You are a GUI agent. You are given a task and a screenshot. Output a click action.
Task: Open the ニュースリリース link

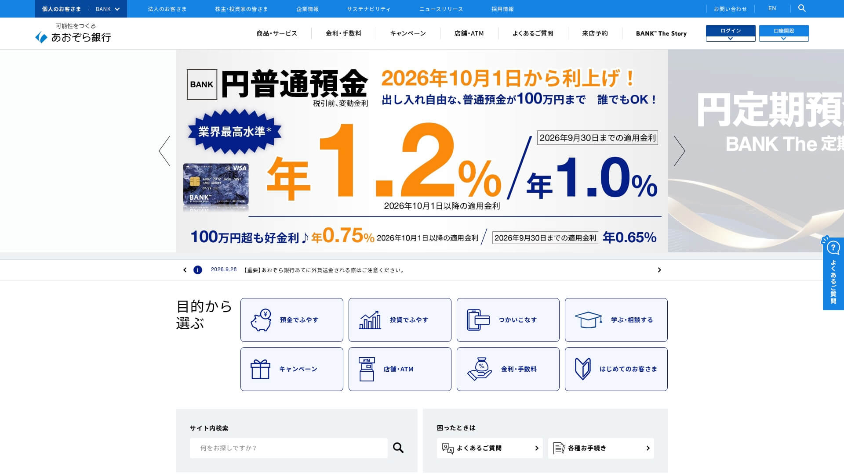pos(441,9)
